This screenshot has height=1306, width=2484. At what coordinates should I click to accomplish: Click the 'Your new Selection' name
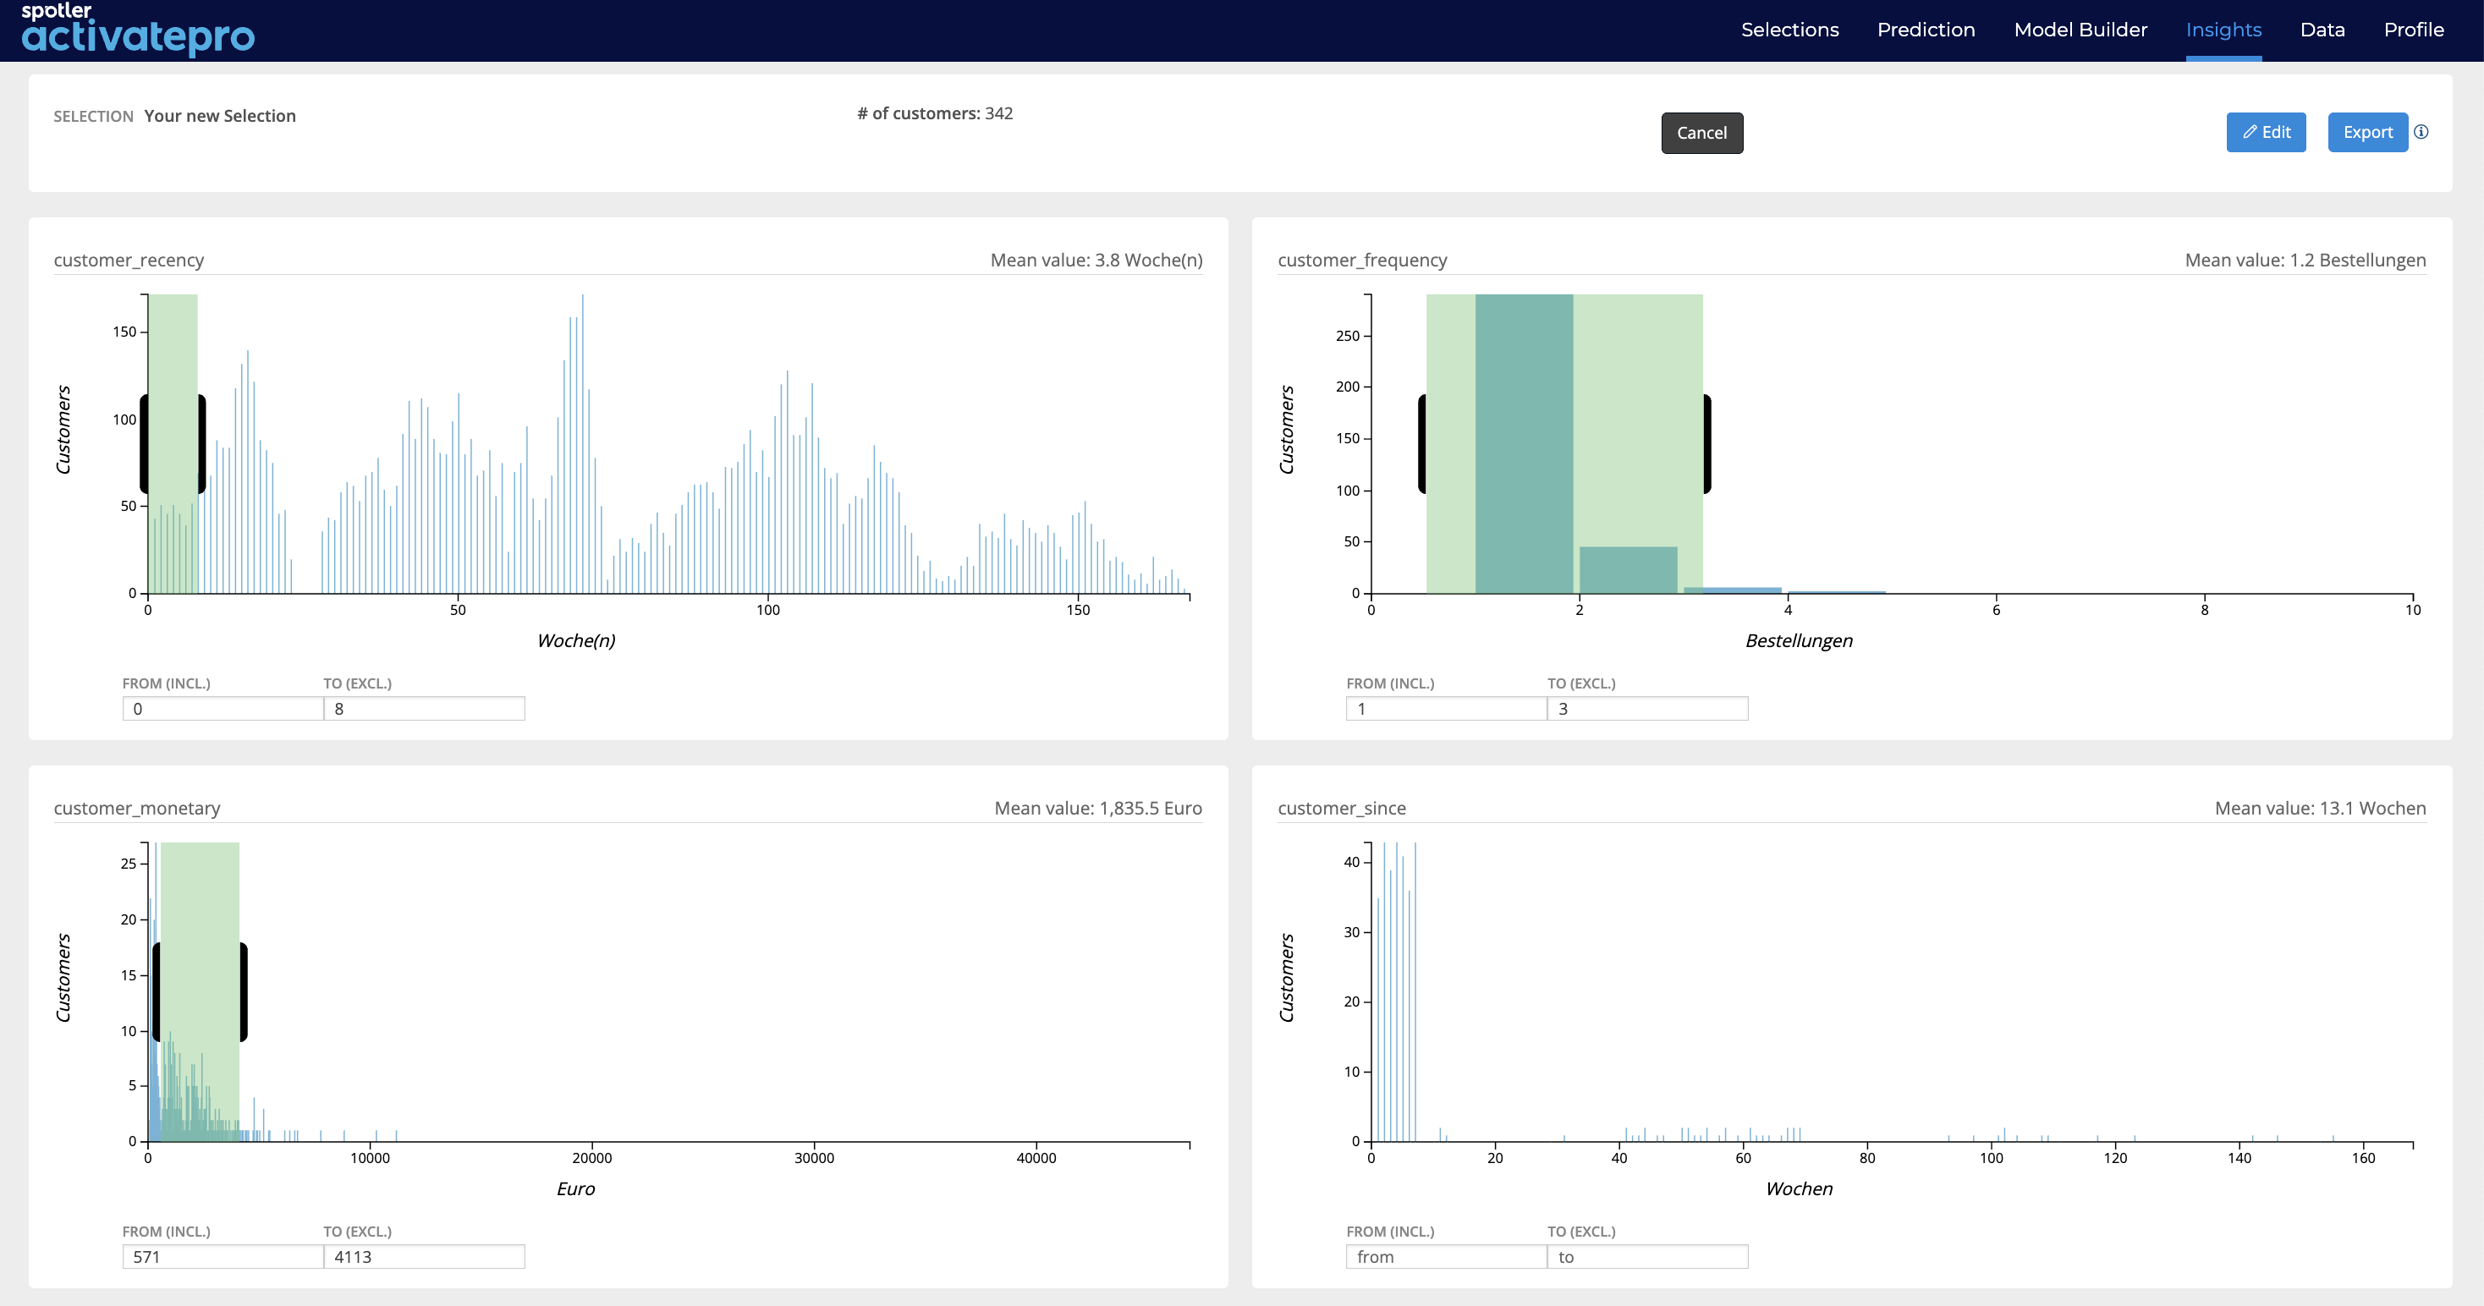click(x=220, y=116)
